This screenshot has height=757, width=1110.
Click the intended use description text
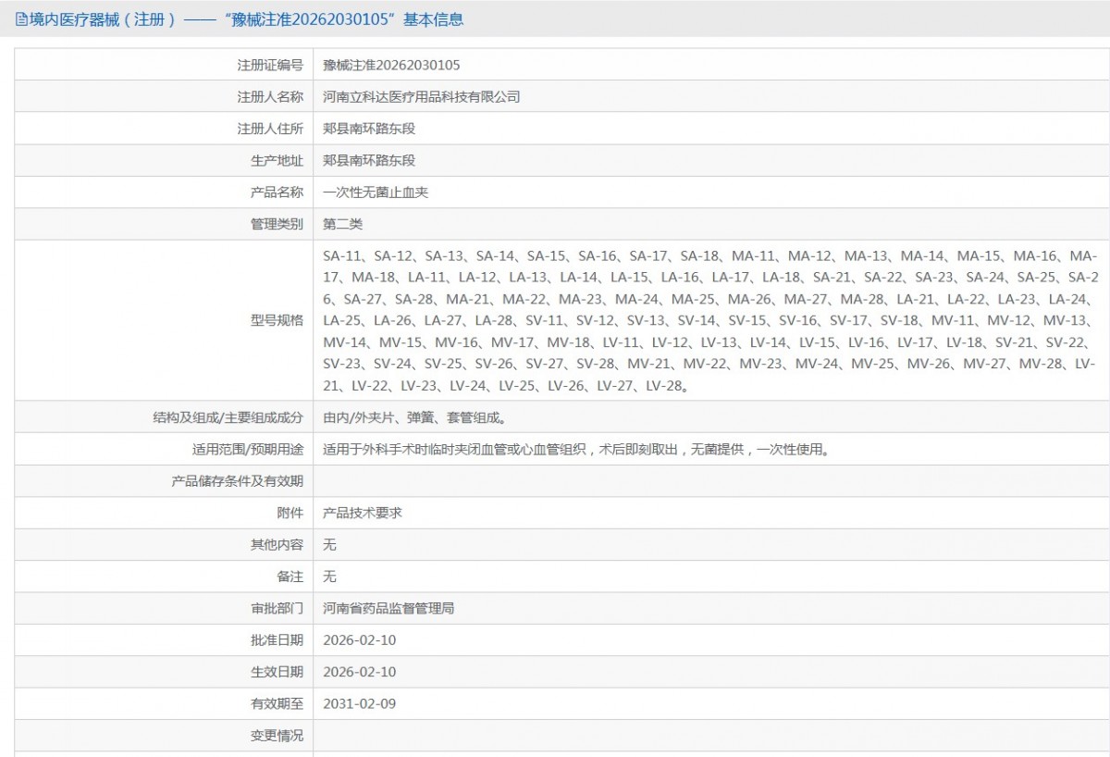point(574,450)
